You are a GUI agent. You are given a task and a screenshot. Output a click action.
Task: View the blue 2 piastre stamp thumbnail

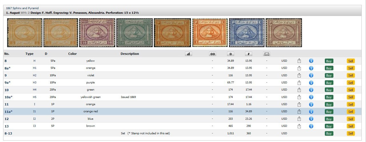[x=246, y=33]
